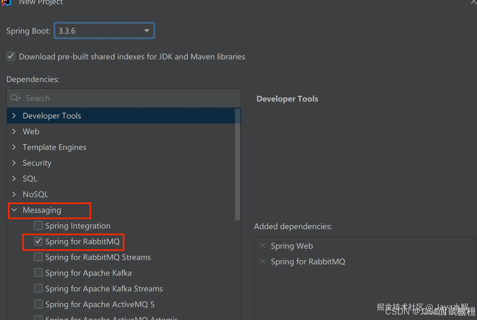Enable Spring for RabbitMQ Streams

tap(38, 257)
